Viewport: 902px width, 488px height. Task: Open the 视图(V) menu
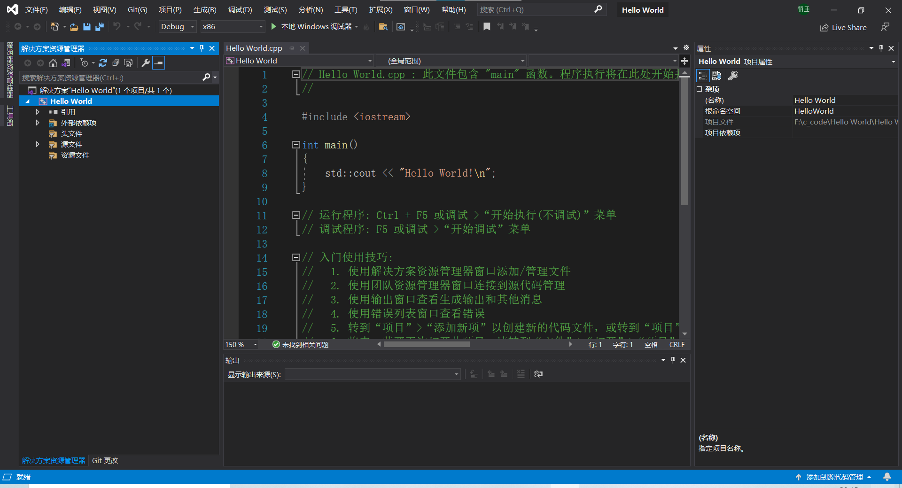[104, 9]
